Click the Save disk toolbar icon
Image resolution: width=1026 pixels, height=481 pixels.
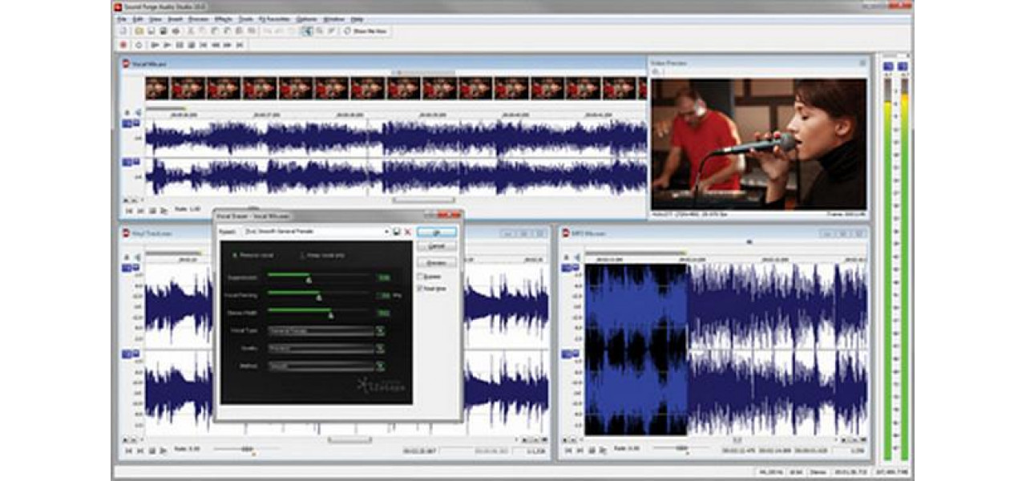151,30
